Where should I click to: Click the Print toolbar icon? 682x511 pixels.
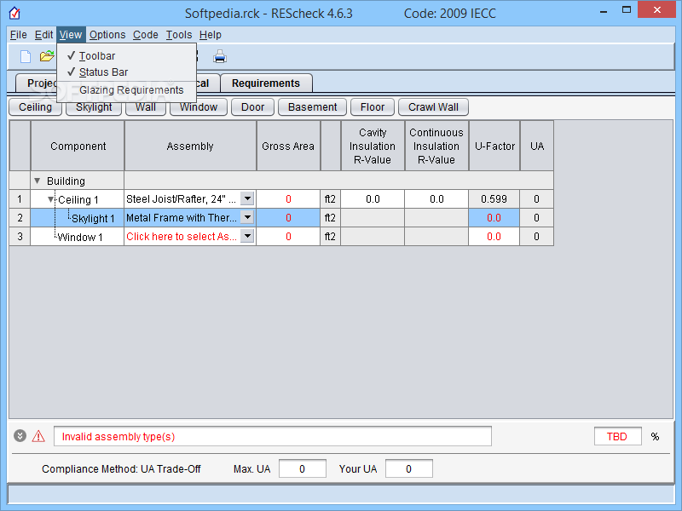click(x=220, y=56)
